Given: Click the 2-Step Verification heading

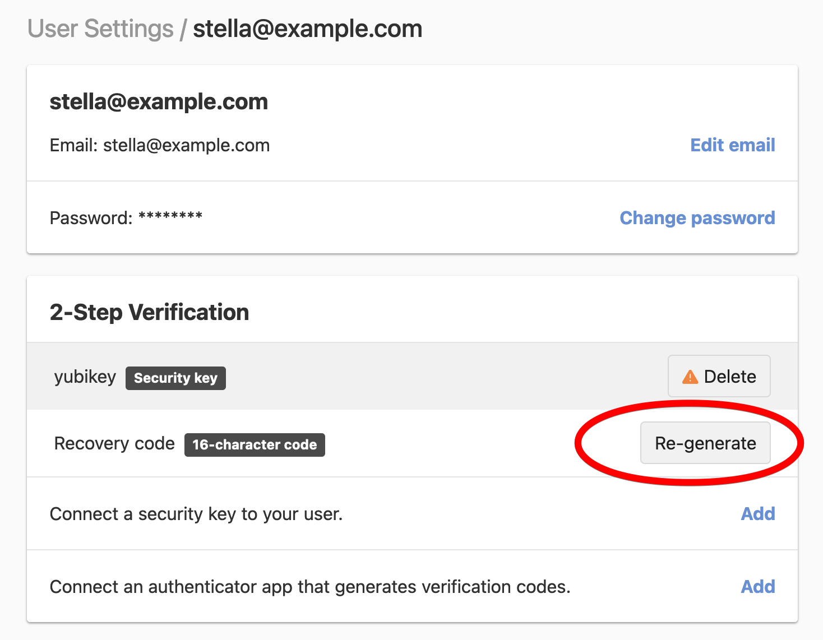Looking at the screenshot, I should [149, 312].
